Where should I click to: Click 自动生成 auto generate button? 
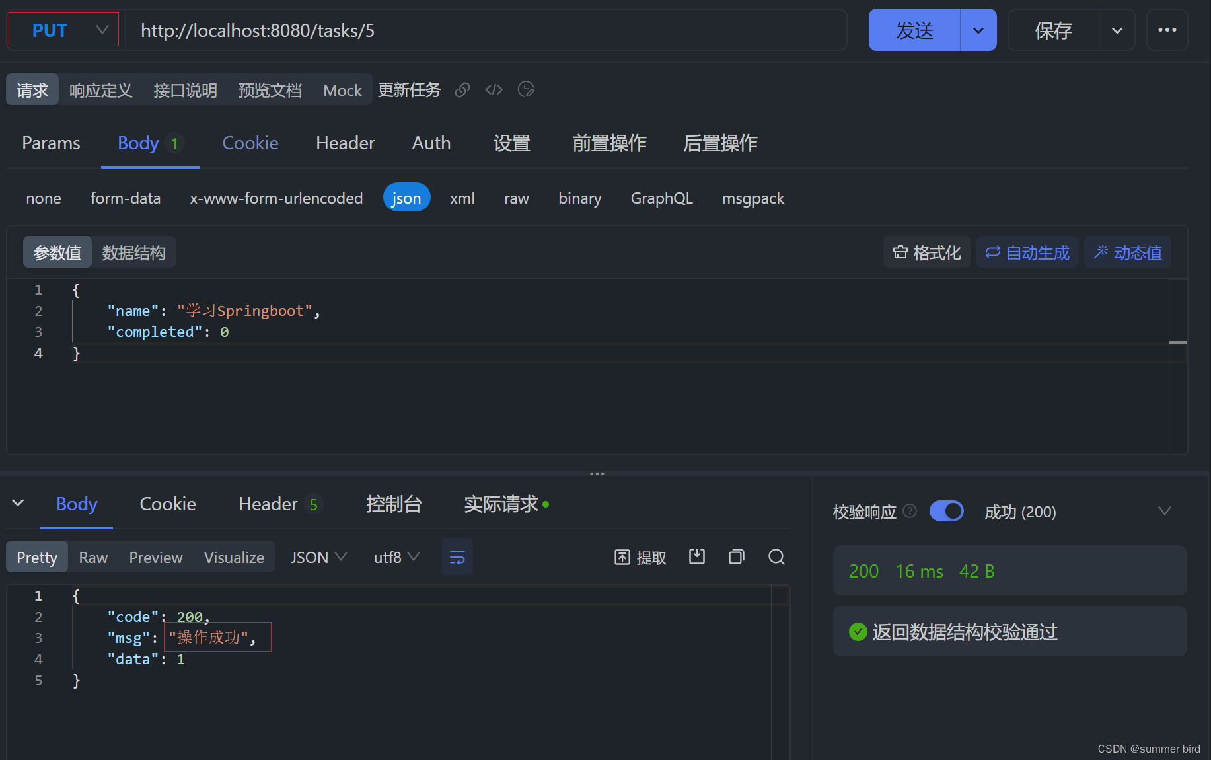click(1027, 252)
